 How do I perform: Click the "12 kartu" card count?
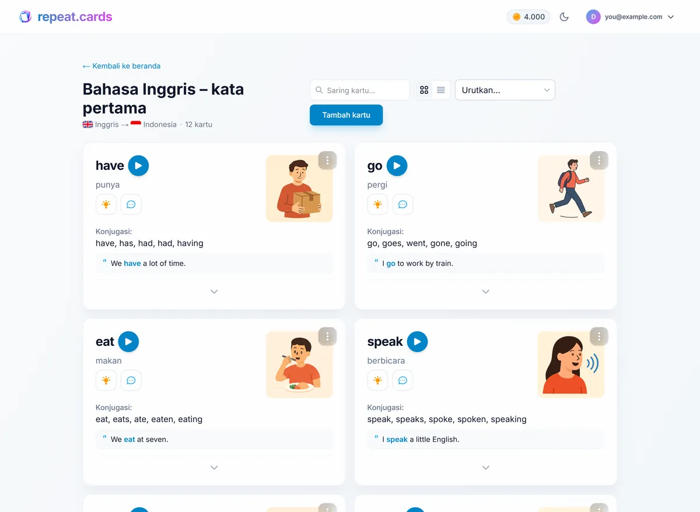198,124
